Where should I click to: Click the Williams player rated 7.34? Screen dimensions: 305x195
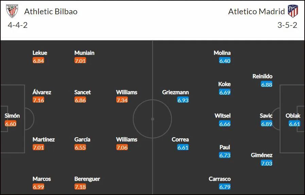click(126, 92)
